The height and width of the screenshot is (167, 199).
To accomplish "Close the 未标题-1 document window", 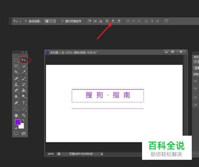I will tap(181, 52).
